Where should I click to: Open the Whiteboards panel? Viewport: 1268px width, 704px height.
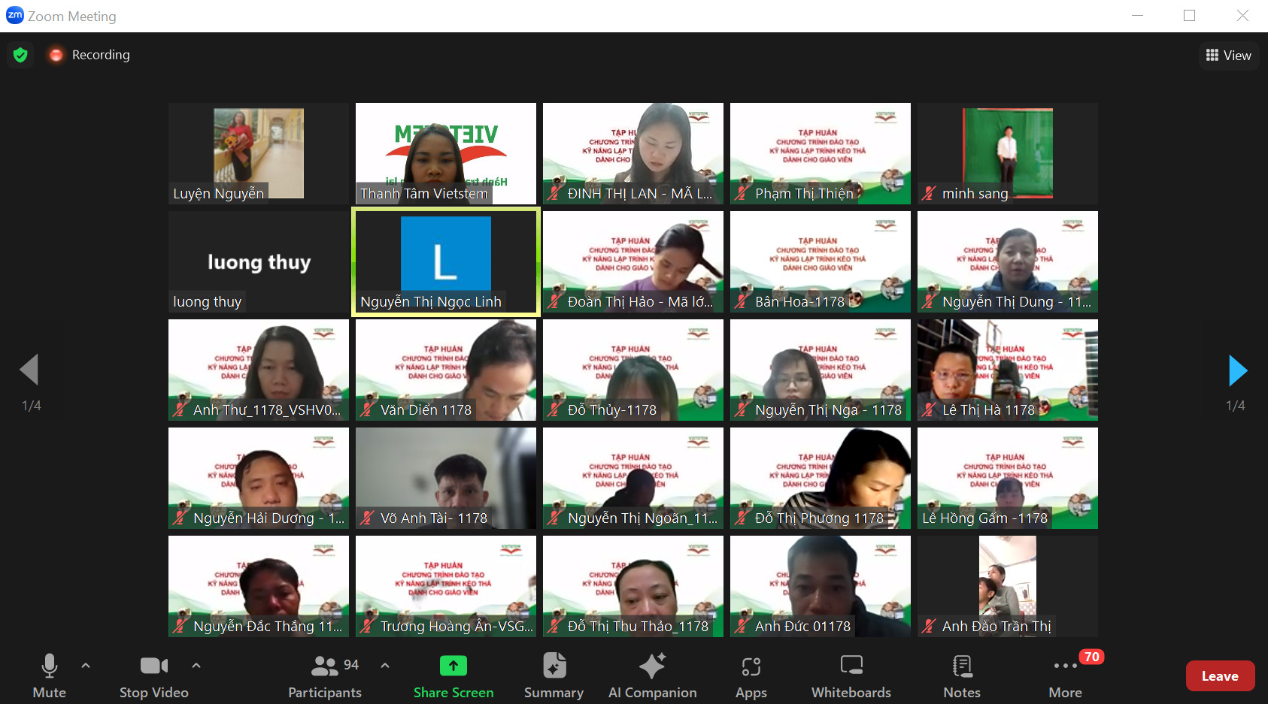point(851,675)
